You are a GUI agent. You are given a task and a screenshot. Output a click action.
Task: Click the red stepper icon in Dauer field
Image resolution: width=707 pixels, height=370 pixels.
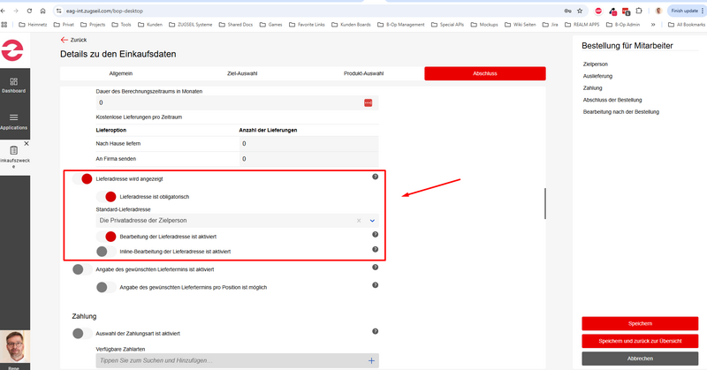369,103
